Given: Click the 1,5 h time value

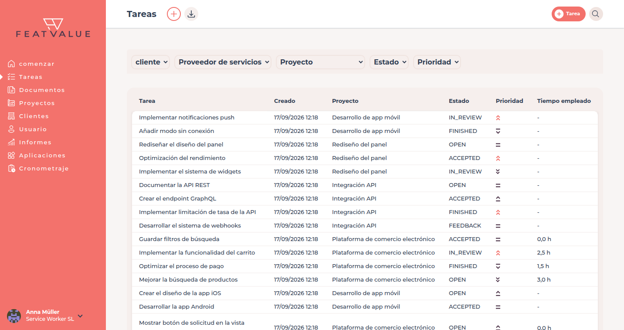Looking at the screenshot, I should tap(543, 266).
